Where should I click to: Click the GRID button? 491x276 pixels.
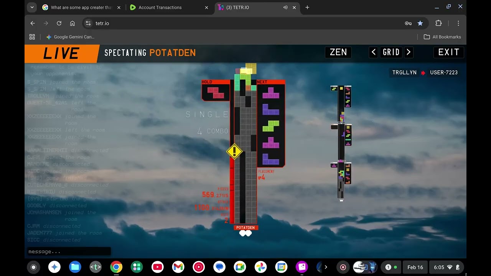tap(391, 52)
